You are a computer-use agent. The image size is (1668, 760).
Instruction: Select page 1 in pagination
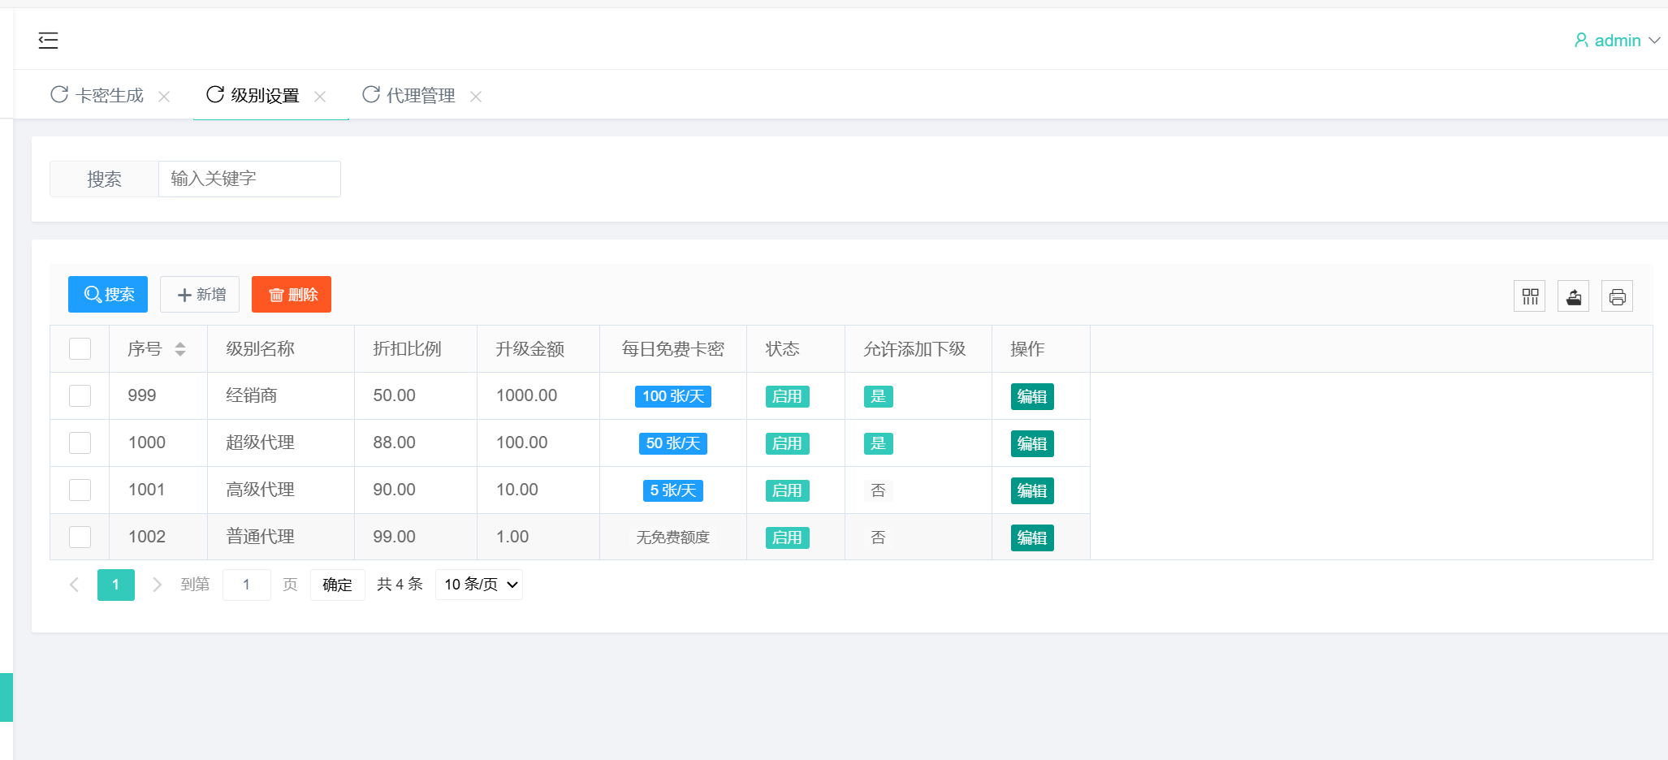pyautogui.click(x=116, y=585)
